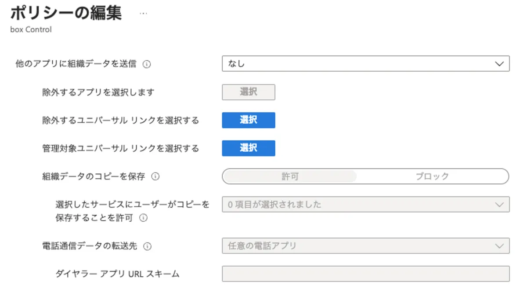527x289 pixels.
Task: Click info icon beside 電話通信データの転送先
Action: 148,246
